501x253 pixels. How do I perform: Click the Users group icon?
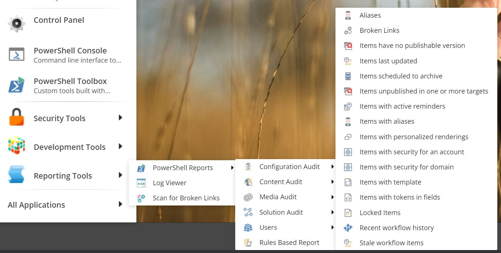pyautogui.click(x=248, y=228)
